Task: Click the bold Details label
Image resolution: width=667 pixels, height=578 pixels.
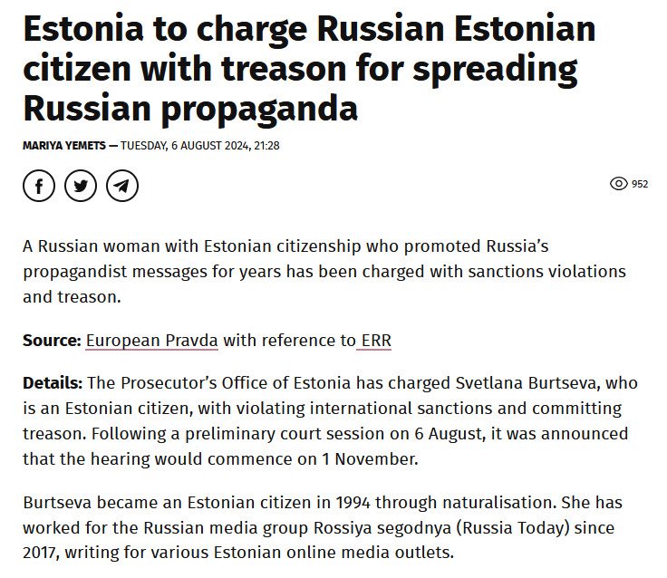Action: click(53, 383)
